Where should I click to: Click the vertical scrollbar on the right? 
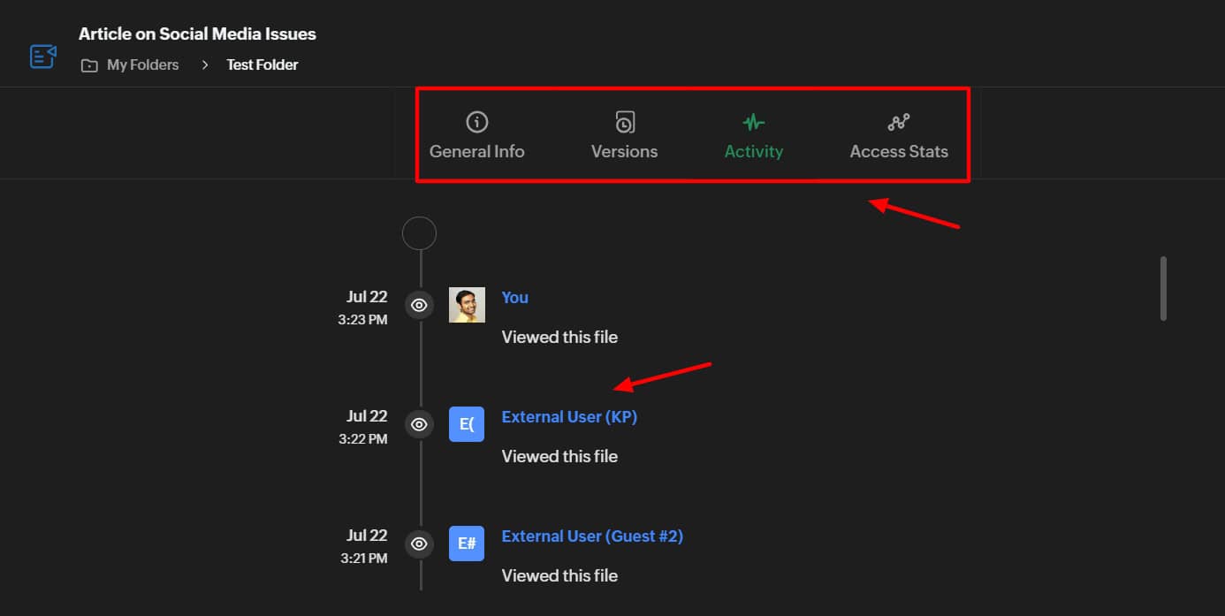pos(1163,289)
